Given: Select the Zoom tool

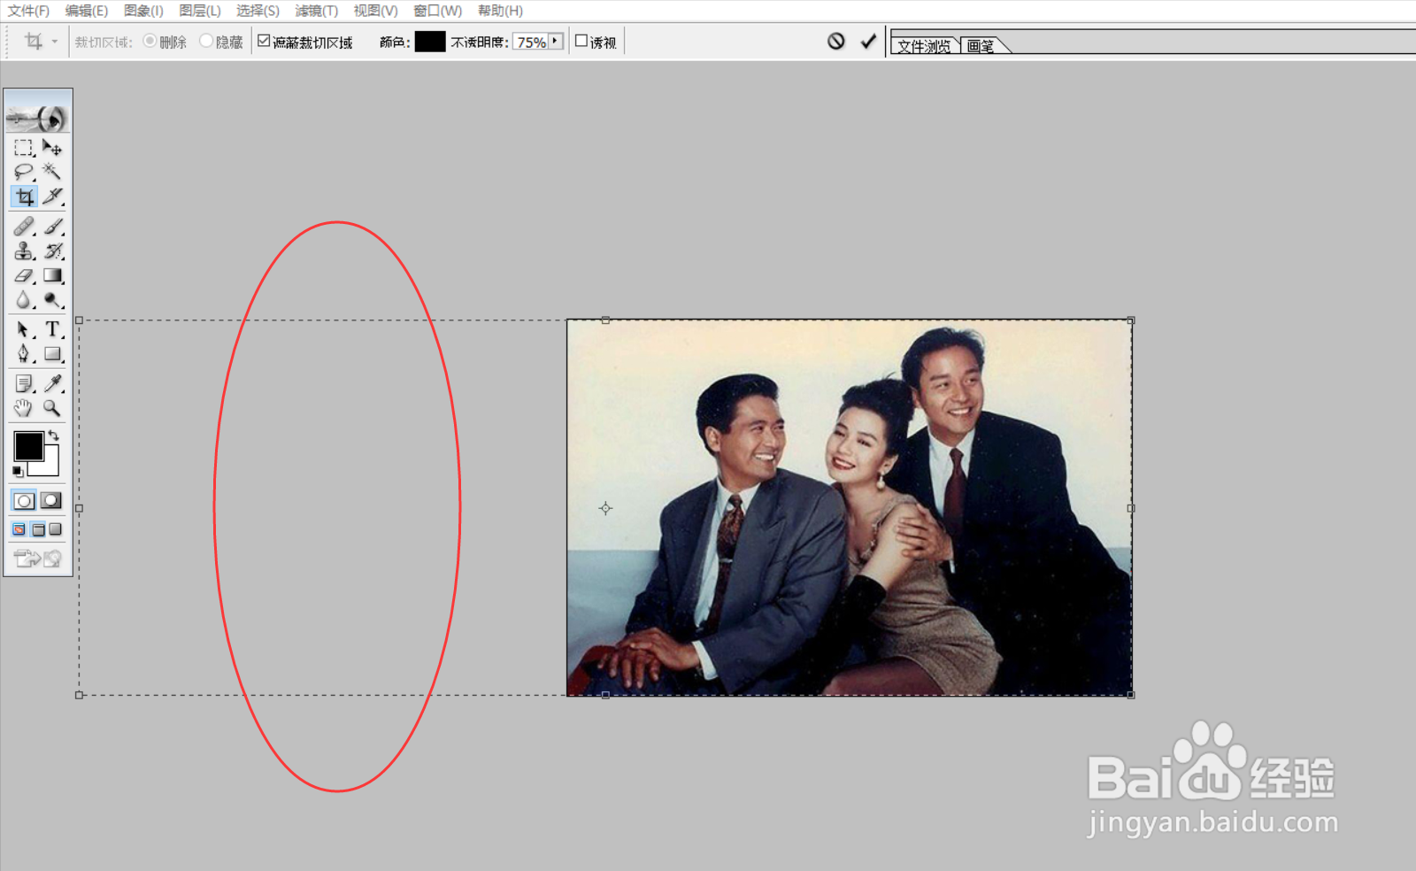Looking at the screenshot, I should pyautogui.click(x=52, y=408).
